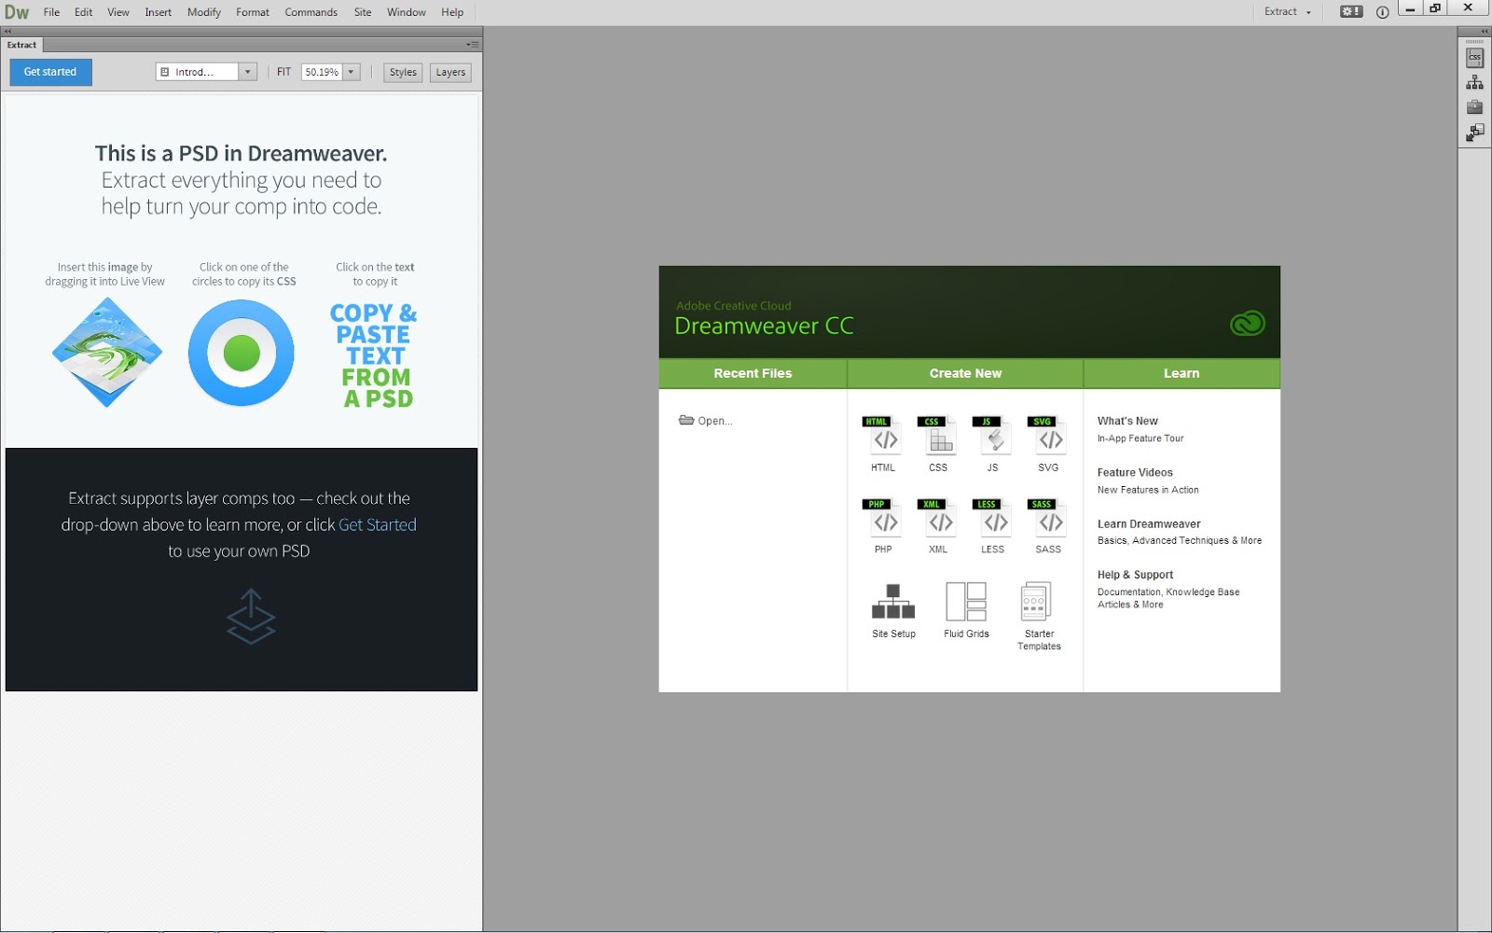The width and height of the screenshot is (1492, 933).
Task: Click the sync settings gear icon
Action: coord(1351,12)
